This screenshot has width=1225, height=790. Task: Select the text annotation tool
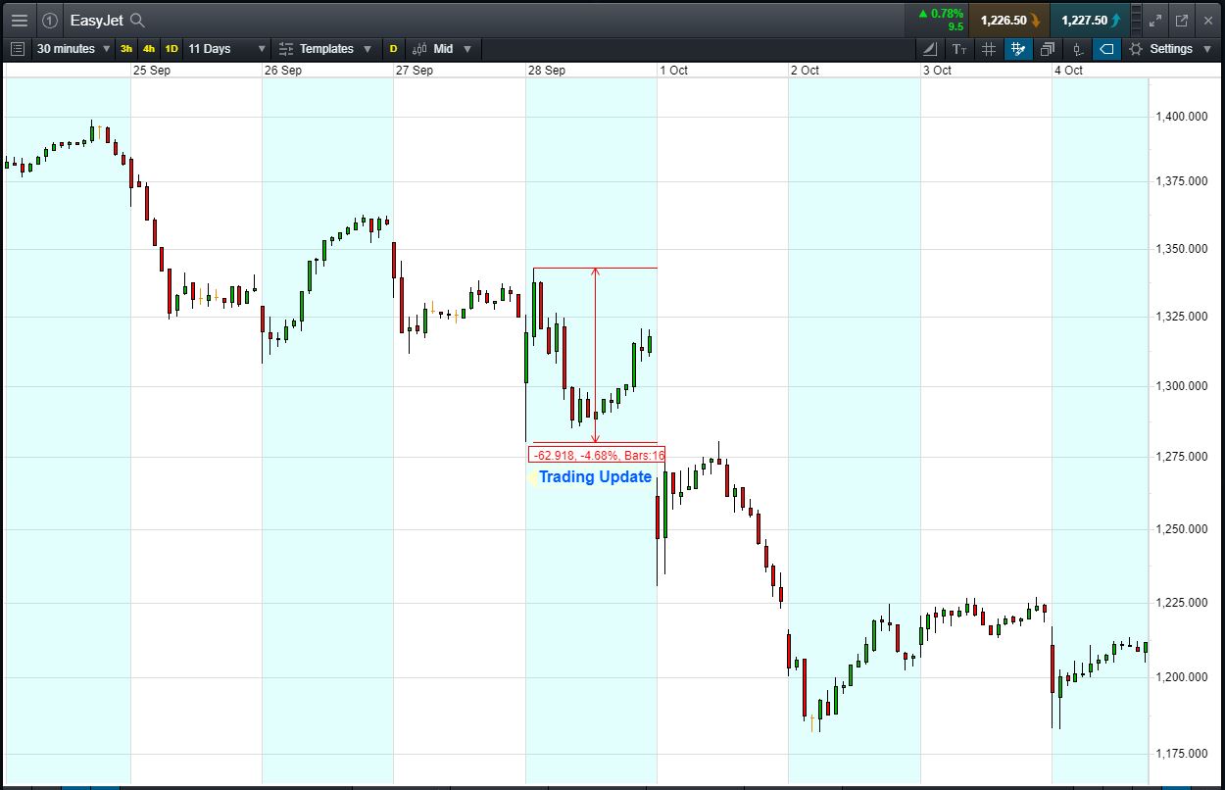click(x=959, y=48)
